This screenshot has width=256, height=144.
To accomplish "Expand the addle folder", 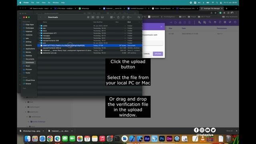I will click(40, 26).
